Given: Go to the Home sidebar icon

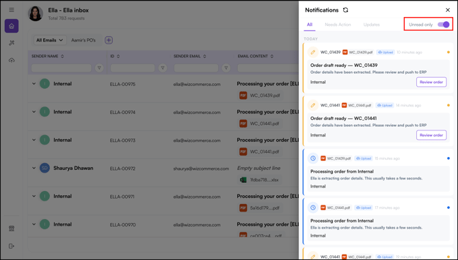Looking at the screenshot, I should pyautogui.click(x=12, y=26).
